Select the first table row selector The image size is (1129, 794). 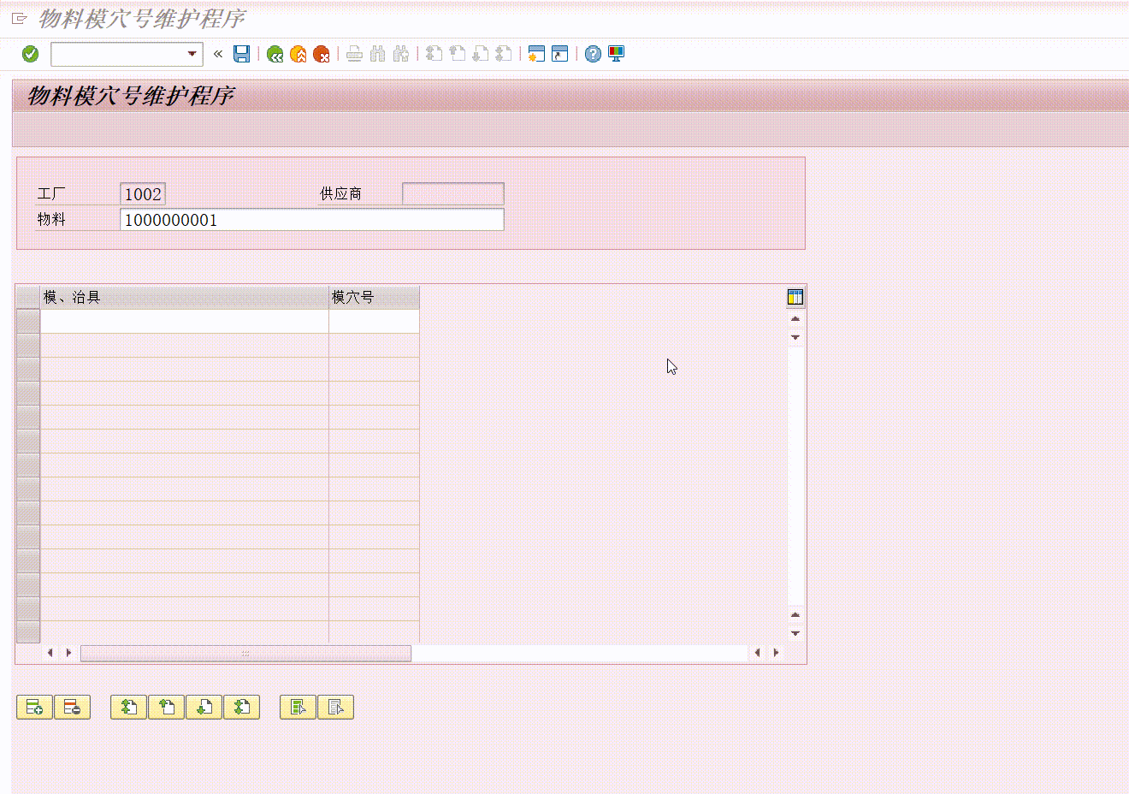[x=27, y=321]
